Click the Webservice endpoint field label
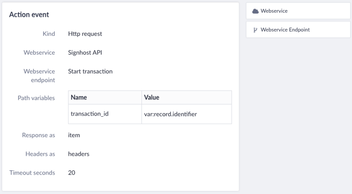The width and height of the screenshot is (352, 194). pos(39,76)
